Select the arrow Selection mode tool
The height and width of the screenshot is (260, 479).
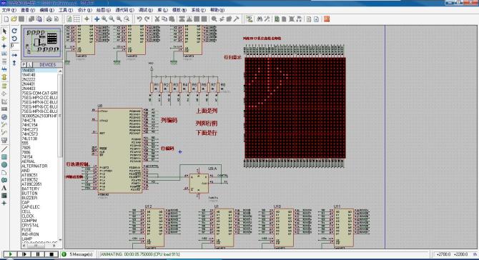point(4,31)
